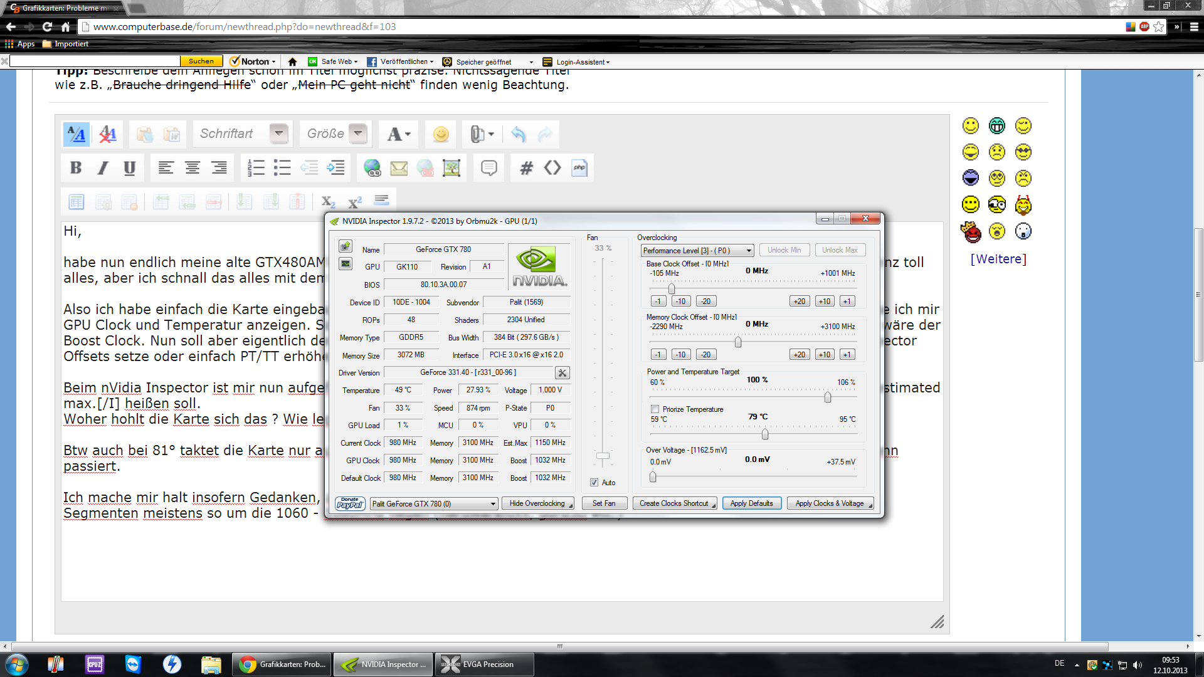The image size is (1204, 677).
Task: Open Norton toolbar dropdown
Action: pos(253,61)
